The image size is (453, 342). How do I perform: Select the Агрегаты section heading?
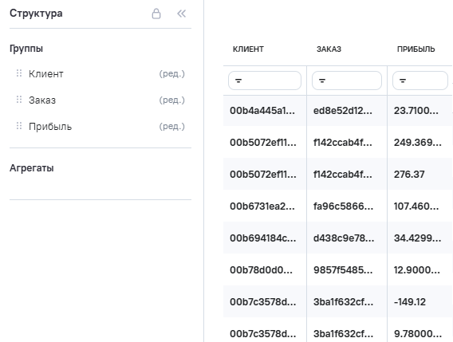32,168
